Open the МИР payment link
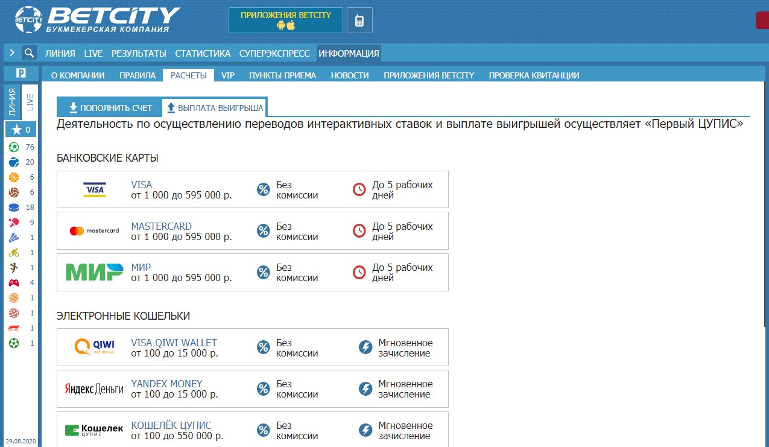The width and height of the screenshot is (769, 447). point(141,267)
